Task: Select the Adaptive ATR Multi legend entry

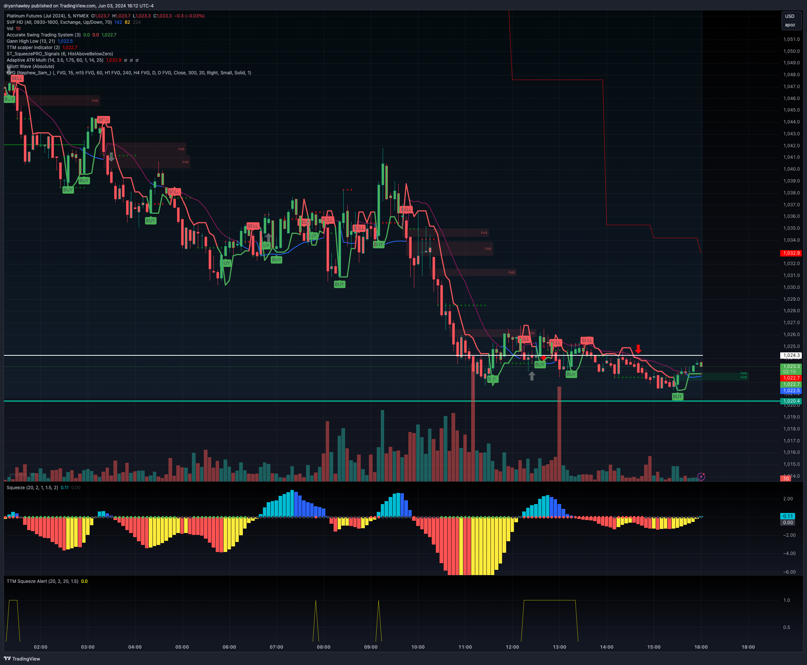Action: 55,60
